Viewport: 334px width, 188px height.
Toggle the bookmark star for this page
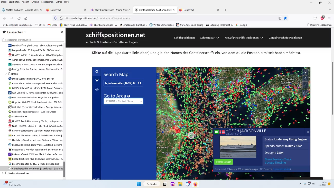tap(285, 18)
